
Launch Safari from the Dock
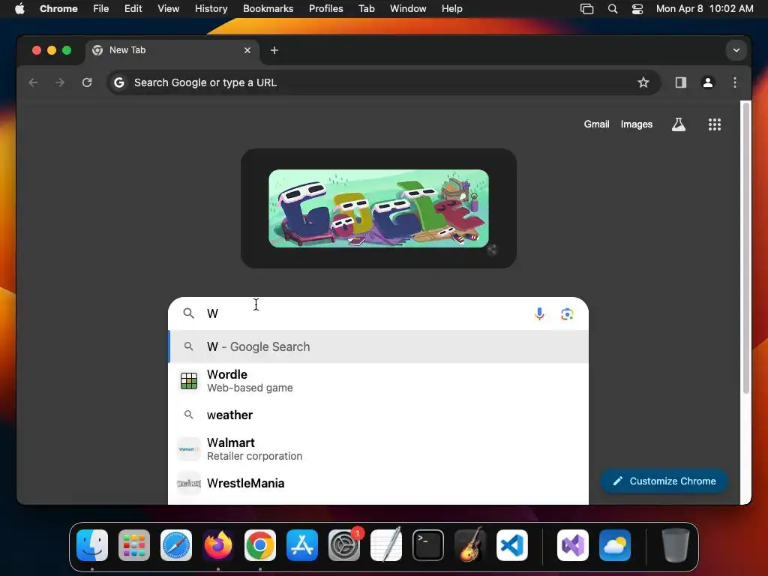(x=175, y=545)
